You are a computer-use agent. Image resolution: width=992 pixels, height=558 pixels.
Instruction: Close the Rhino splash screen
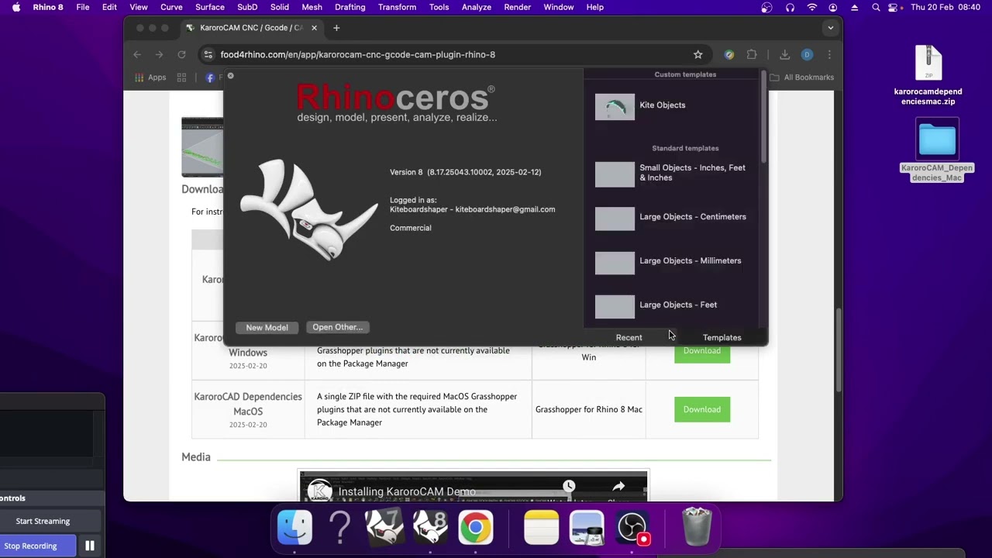point(230,76)
